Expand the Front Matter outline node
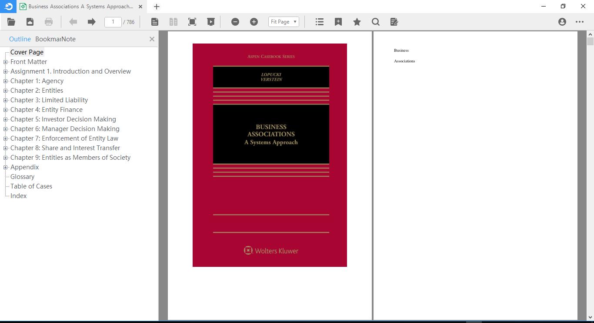594x323 pixels. click(6, 62)
